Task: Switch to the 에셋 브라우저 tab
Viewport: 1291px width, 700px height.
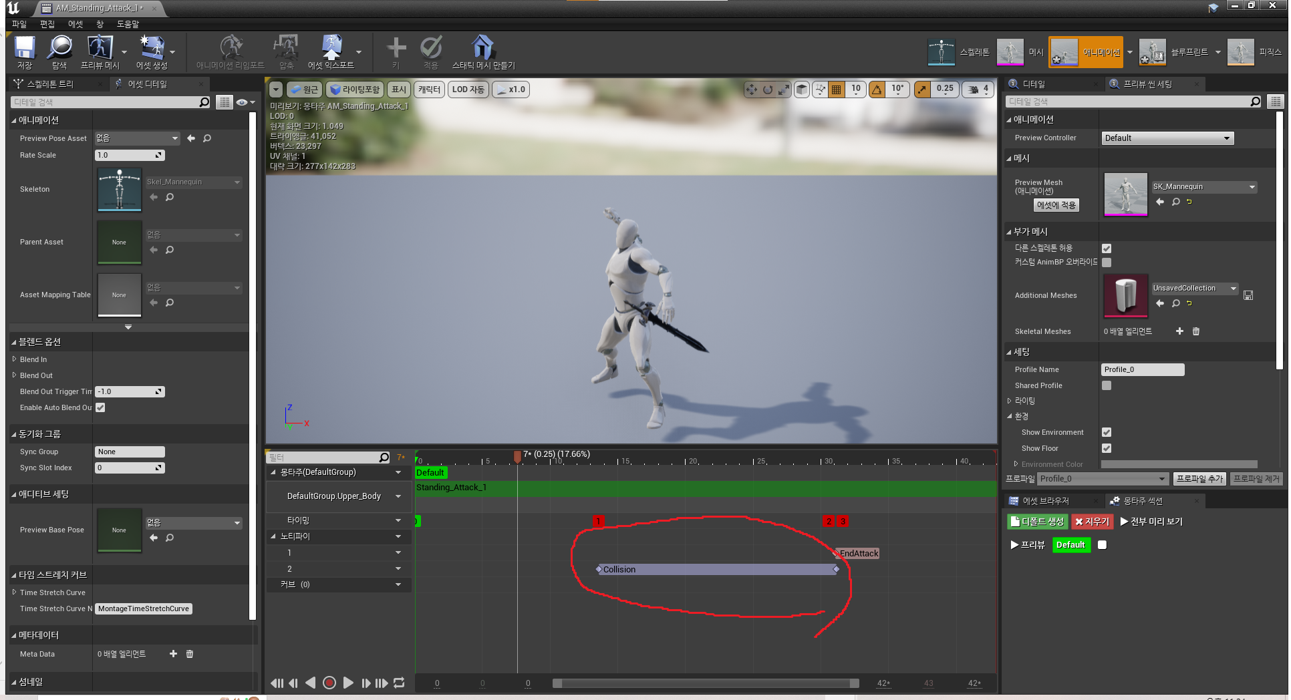Action: pyautogui.click(x=1045, y=501)
